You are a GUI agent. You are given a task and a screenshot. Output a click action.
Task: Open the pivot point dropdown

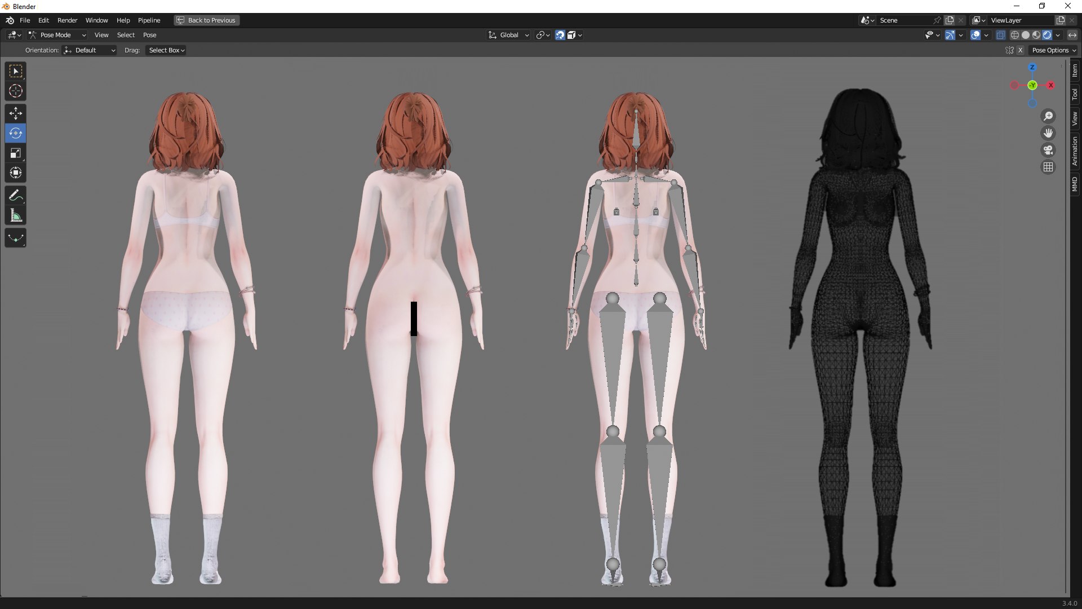pyautogui.click(x=543, y=35)
